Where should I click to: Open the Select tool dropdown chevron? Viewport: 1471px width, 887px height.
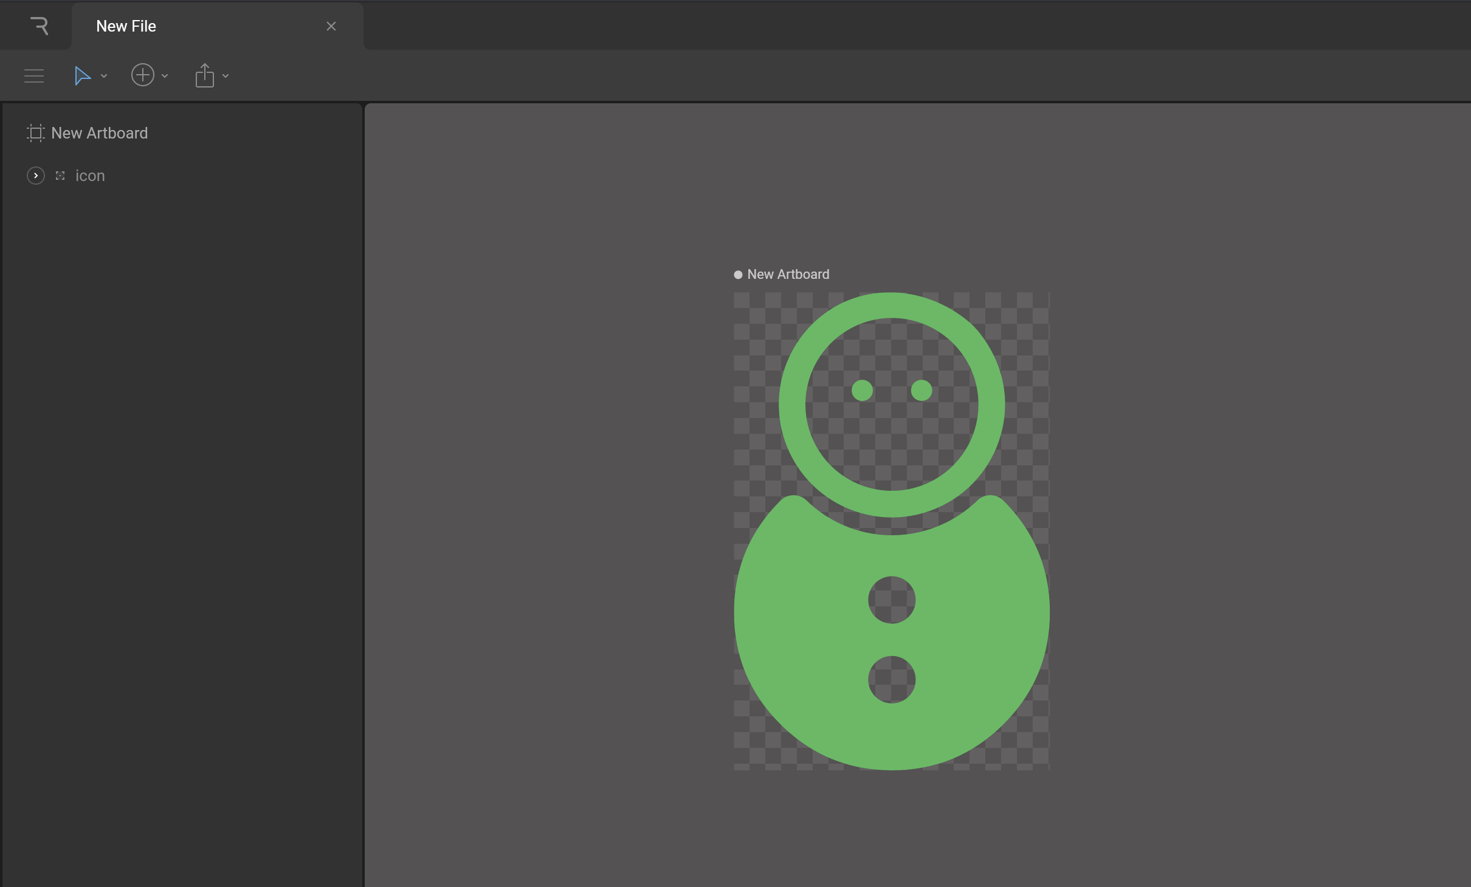pos(104,76)
